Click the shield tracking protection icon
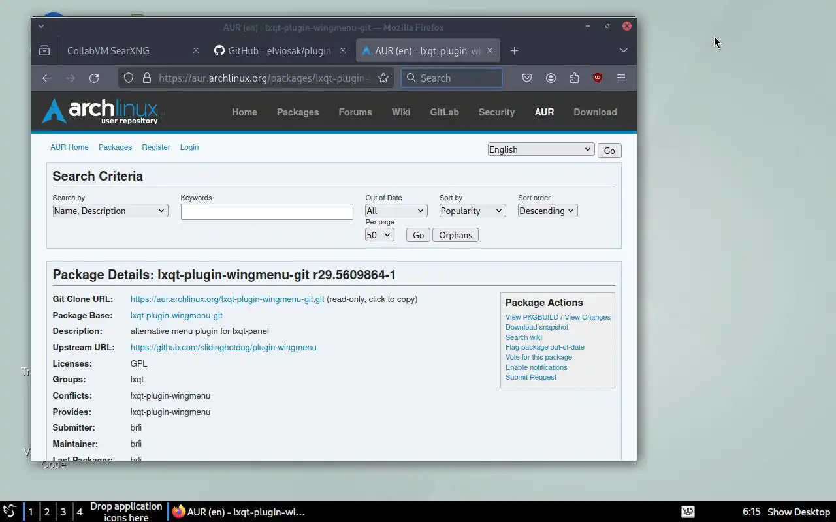The image size is (836, 522). click(129, 78)
